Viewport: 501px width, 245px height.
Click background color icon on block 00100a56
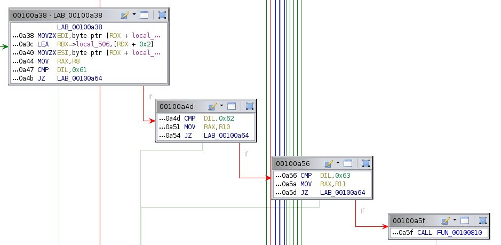[328, 163]
